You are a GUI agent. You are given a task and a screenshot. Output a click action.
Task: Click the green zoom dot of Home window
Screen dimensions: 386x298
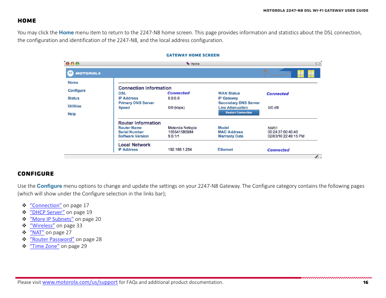77,64
